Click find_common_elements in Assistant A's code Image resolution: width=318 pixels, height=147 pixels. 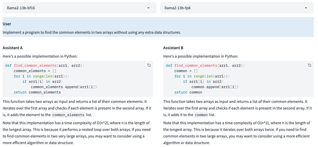tap(35, 66)
